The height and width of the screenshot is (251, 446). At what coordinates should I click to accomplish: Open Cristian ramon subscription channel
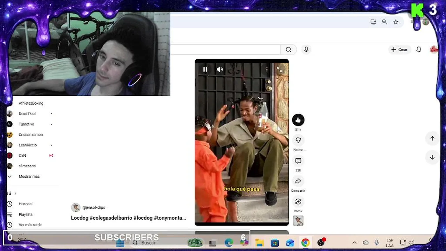tap(31, 135)
